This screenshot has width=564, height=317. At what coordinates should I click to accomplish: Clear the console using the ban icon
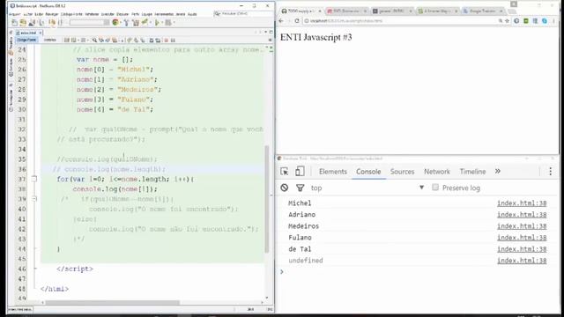pyautogui.click(x=284, y=188)
